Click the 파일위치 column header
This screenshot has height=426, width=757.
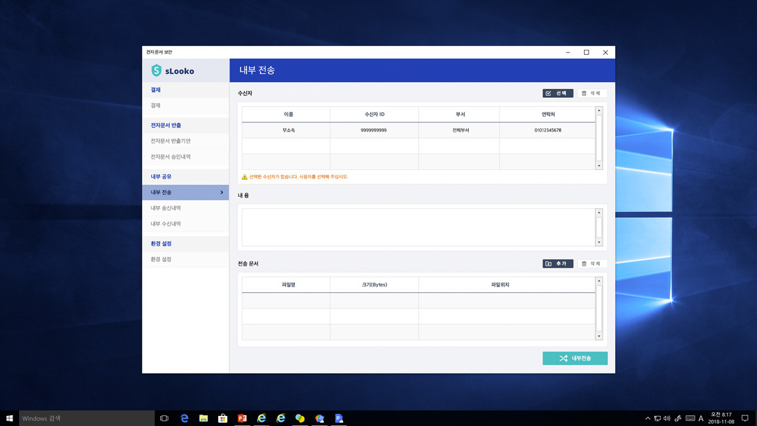[507, 285]
